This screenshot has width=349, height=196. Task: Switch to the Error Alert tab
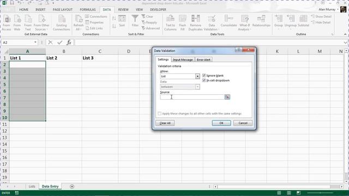click(203, 59)
